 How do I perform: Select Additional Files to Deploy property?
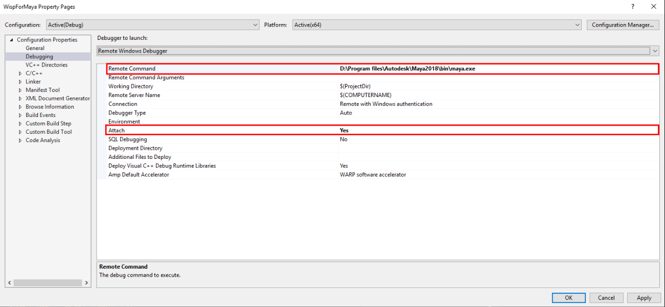140,157
